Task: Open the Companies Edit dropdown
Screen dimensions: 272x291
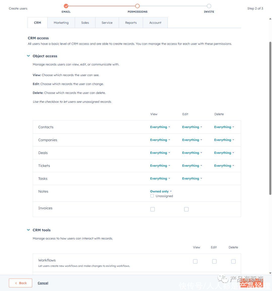Action: 192,140
